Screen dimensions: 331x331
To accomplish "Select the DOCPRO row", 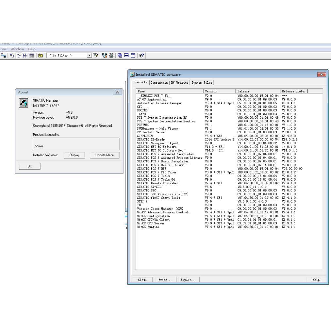I will pyautogui.click(x=229, y=110).
